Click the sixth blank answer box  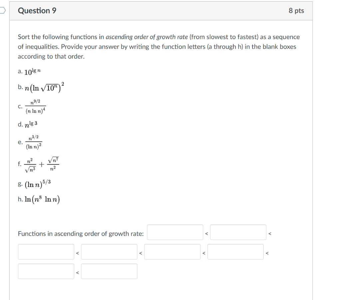pos(235,251)
